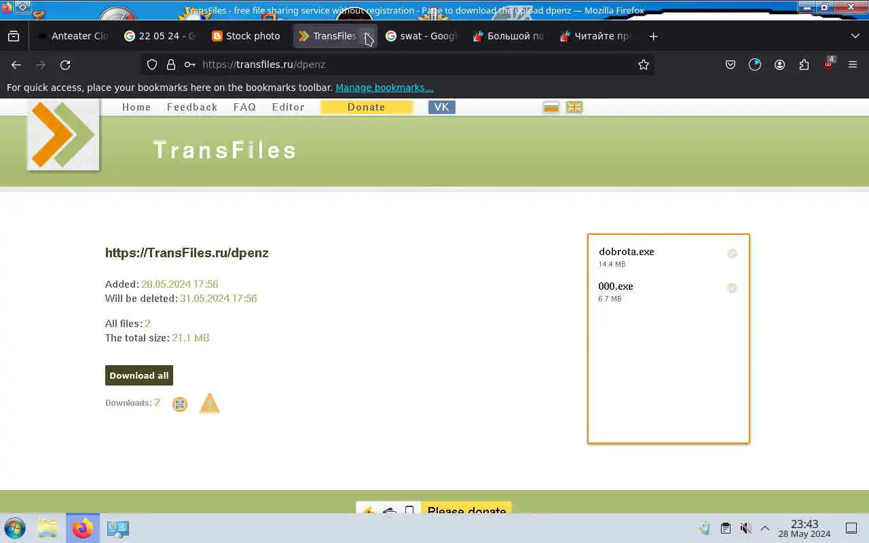Screen dimensions: 869x543
Task: Reload the current page
Action: [x=65, y=64]
